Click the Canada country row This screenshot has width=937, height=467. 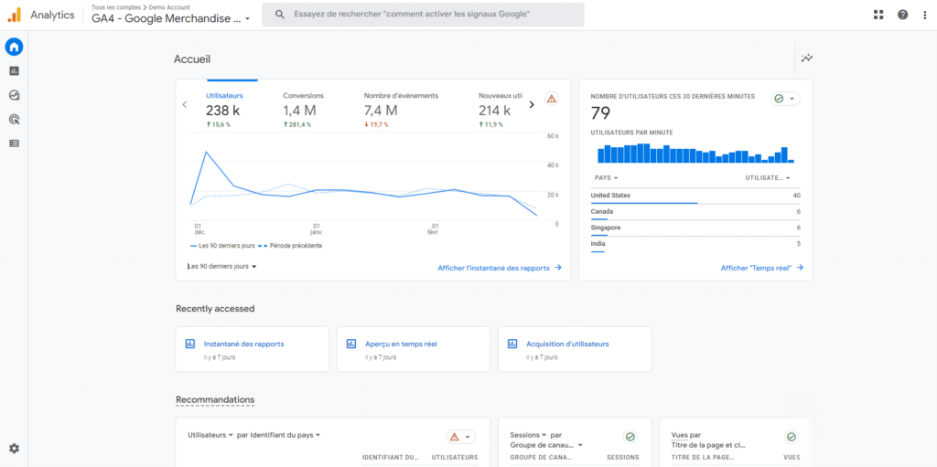(x=695, y=212)
